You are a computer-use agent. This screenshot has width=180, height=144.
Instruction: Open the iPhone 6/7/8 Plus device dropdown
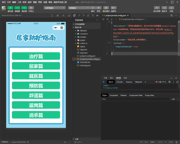12,15
